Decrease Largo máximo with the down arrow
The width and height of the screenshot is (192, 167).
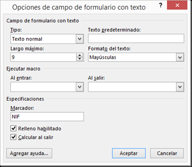tap(80, 59)
